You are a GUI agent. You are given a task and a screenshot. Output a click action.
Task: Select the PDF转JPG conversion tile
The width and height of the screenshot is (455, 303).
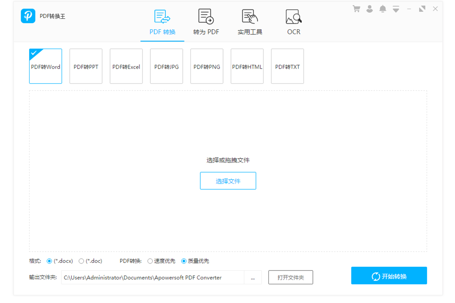167,66
